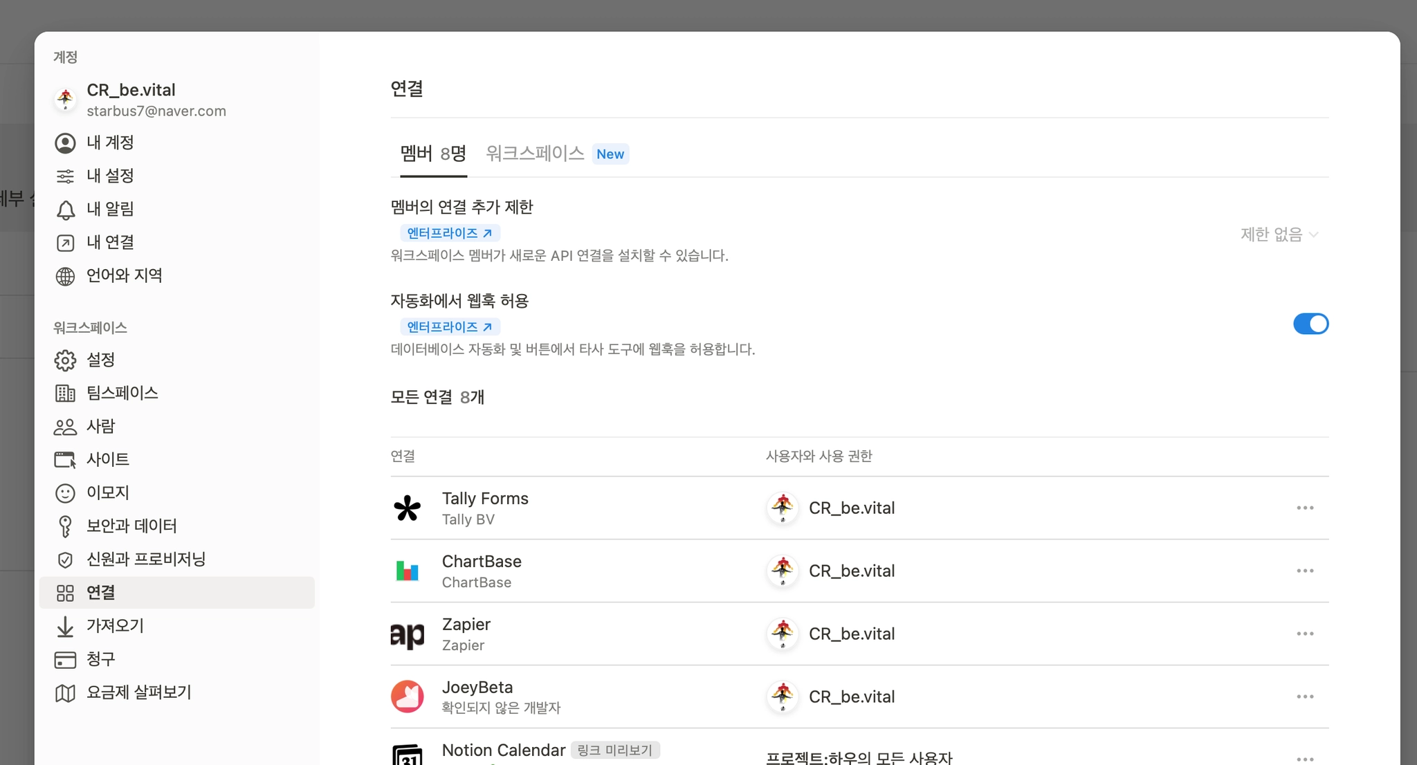Click 엔터프라이즈 link under 연결 추가 제한
The height and width of the screenshot is (765, 1417).
[x=450, y=233]
